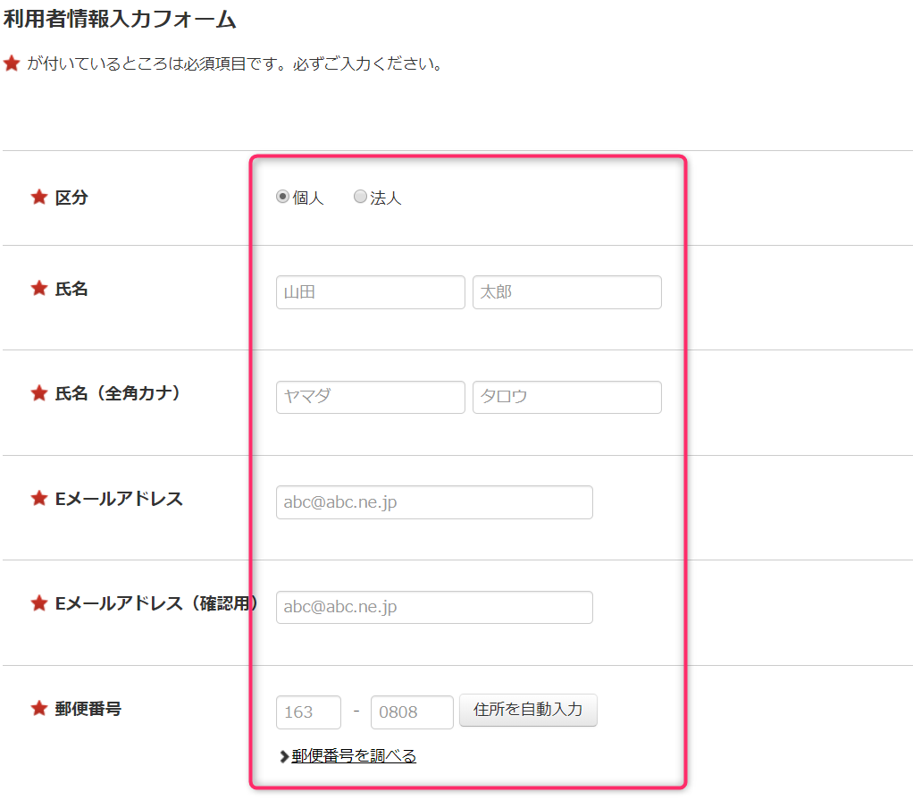Select the 法人 radio button
The width and height of the screenshot is (913, 800).
[360, 197]
